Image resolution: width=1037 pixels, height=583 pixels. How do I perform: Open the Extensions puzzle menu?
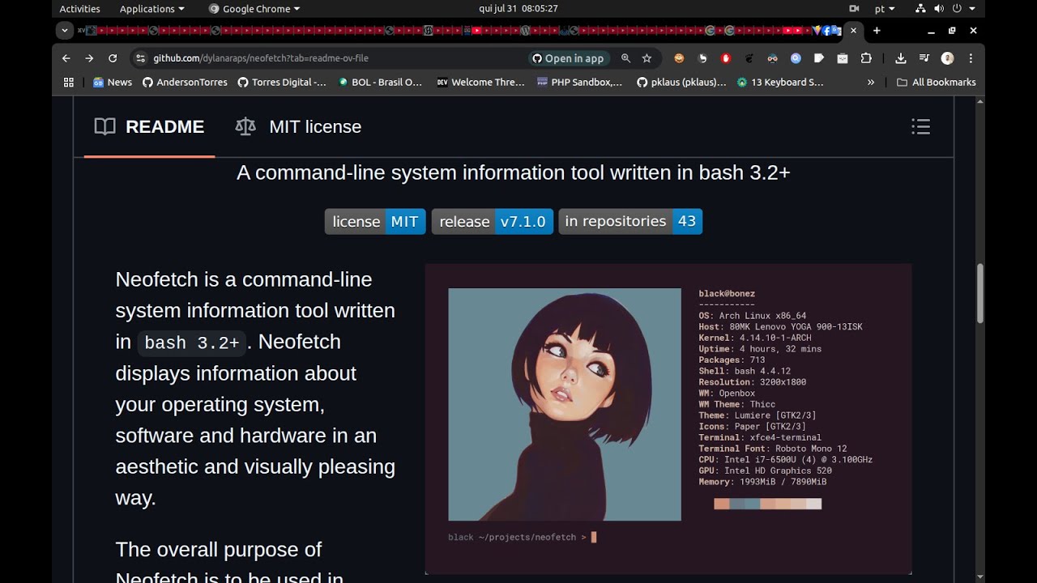[x=866, y=58]
